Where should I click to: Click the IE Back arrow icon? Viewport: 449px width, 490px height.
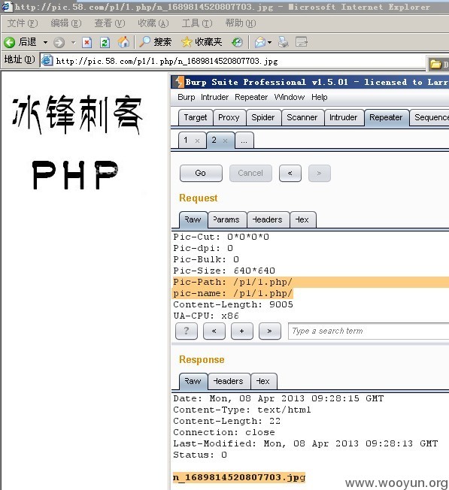[9, 42]
